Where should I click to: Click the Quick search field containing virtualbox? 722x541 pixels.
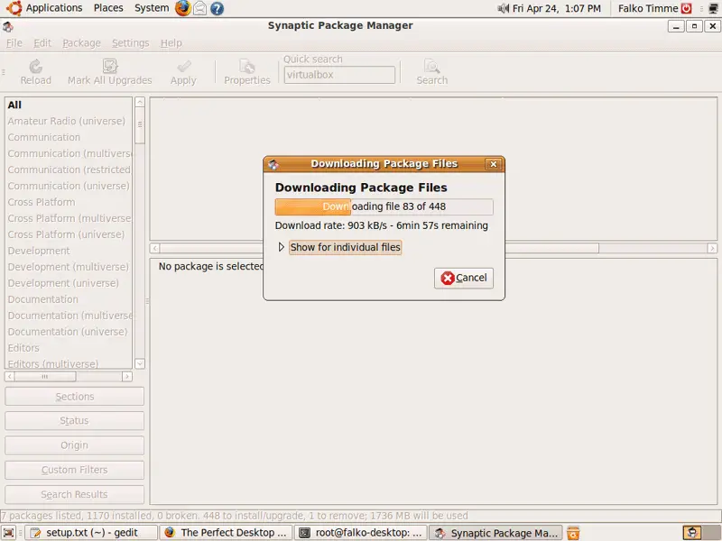pyautogui.click(x=339, y=75)
